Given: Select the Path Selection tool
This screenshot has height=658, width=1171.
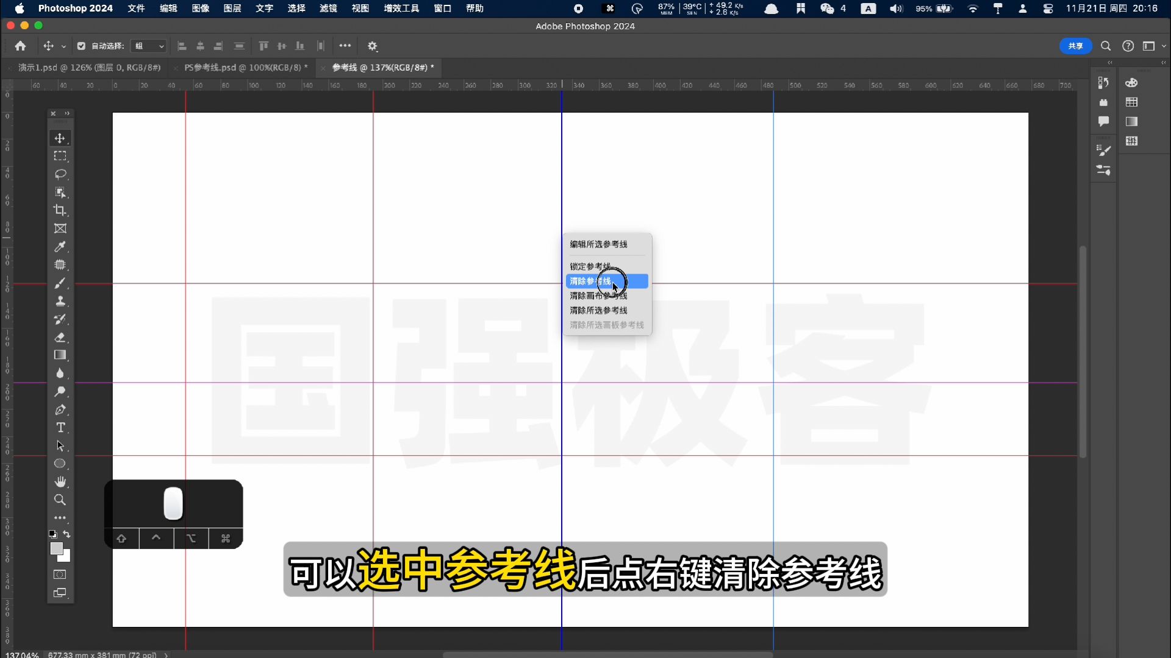Looking at the screenshot, I should tap(60, 445).
